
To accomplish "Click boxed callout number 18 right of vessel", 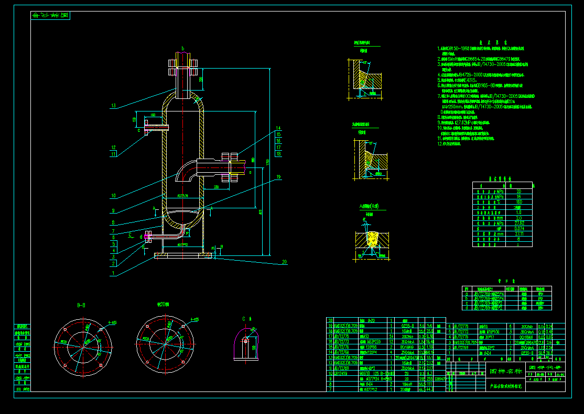I will pos(278,154).
